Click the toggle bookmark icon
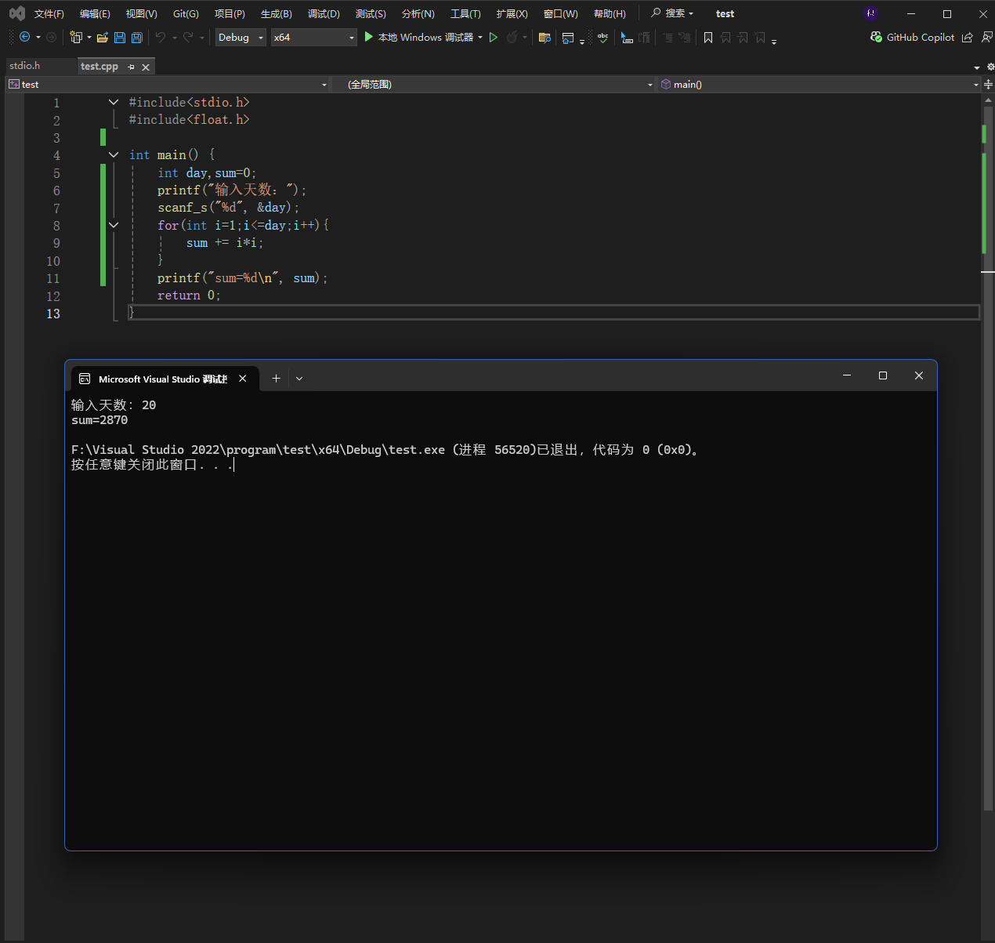The height and width of the screenshot is (943, 995). click(708, 37)
